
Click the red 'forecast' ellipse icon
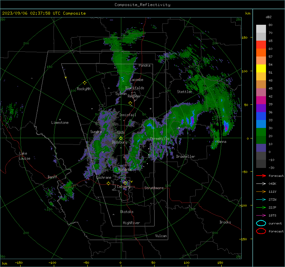pos(261,231)
